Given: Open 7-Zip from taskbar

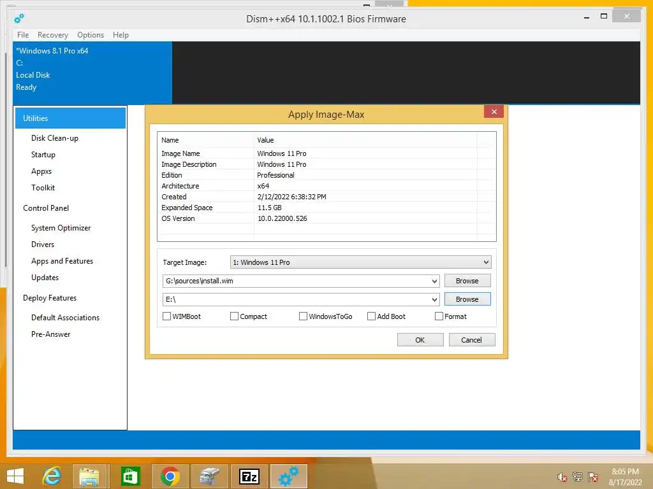Looking at the screenshot, I should [249, 476].
